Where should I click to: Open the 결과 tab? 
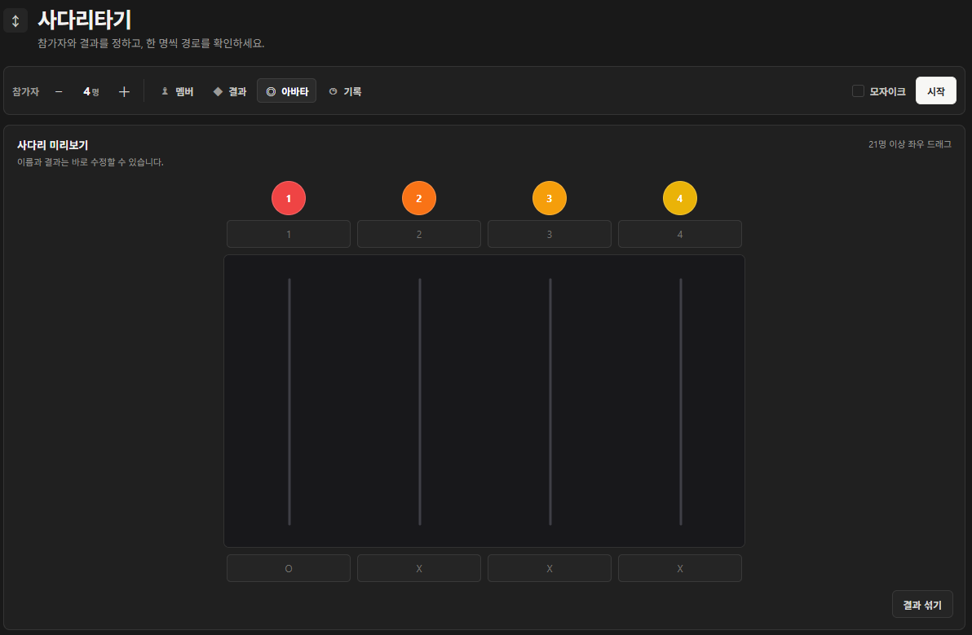230,91
